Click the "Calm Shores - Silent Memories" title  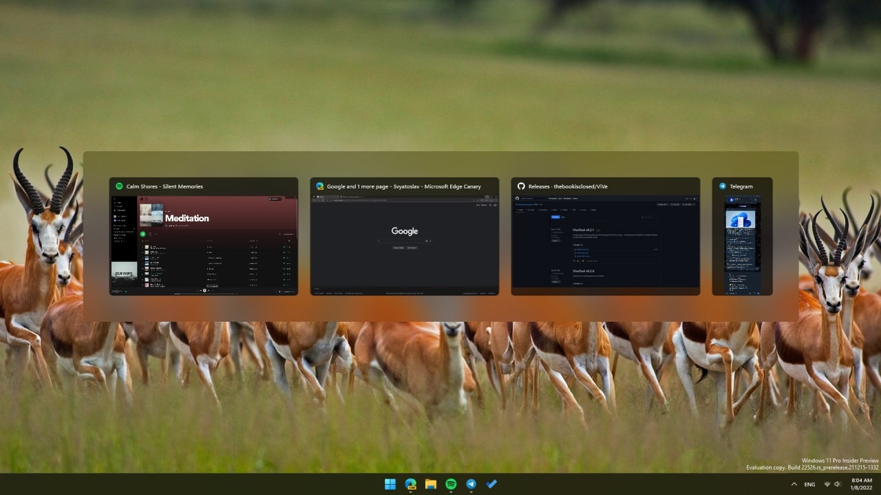(164, 186)
